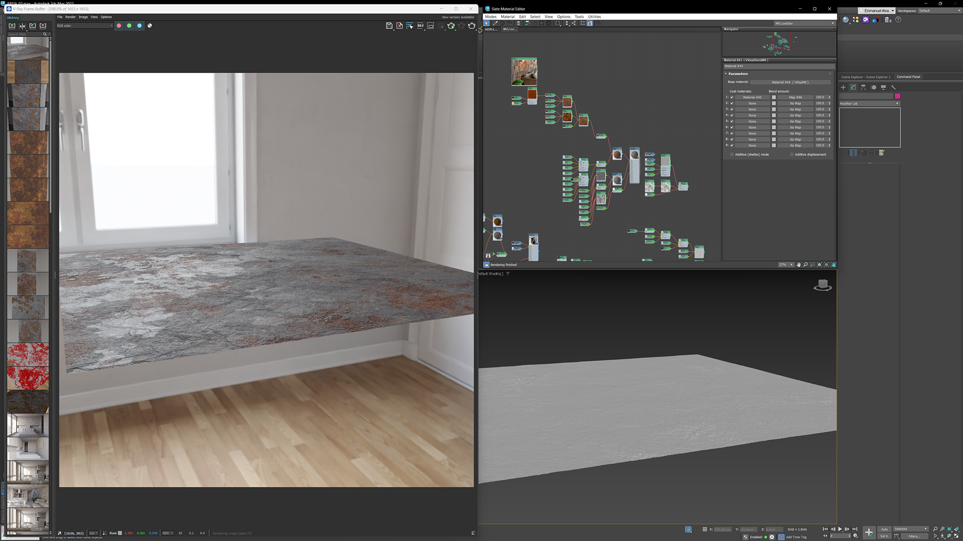Click the Save to history icon
963x541 pixels.
coord(12,26)
